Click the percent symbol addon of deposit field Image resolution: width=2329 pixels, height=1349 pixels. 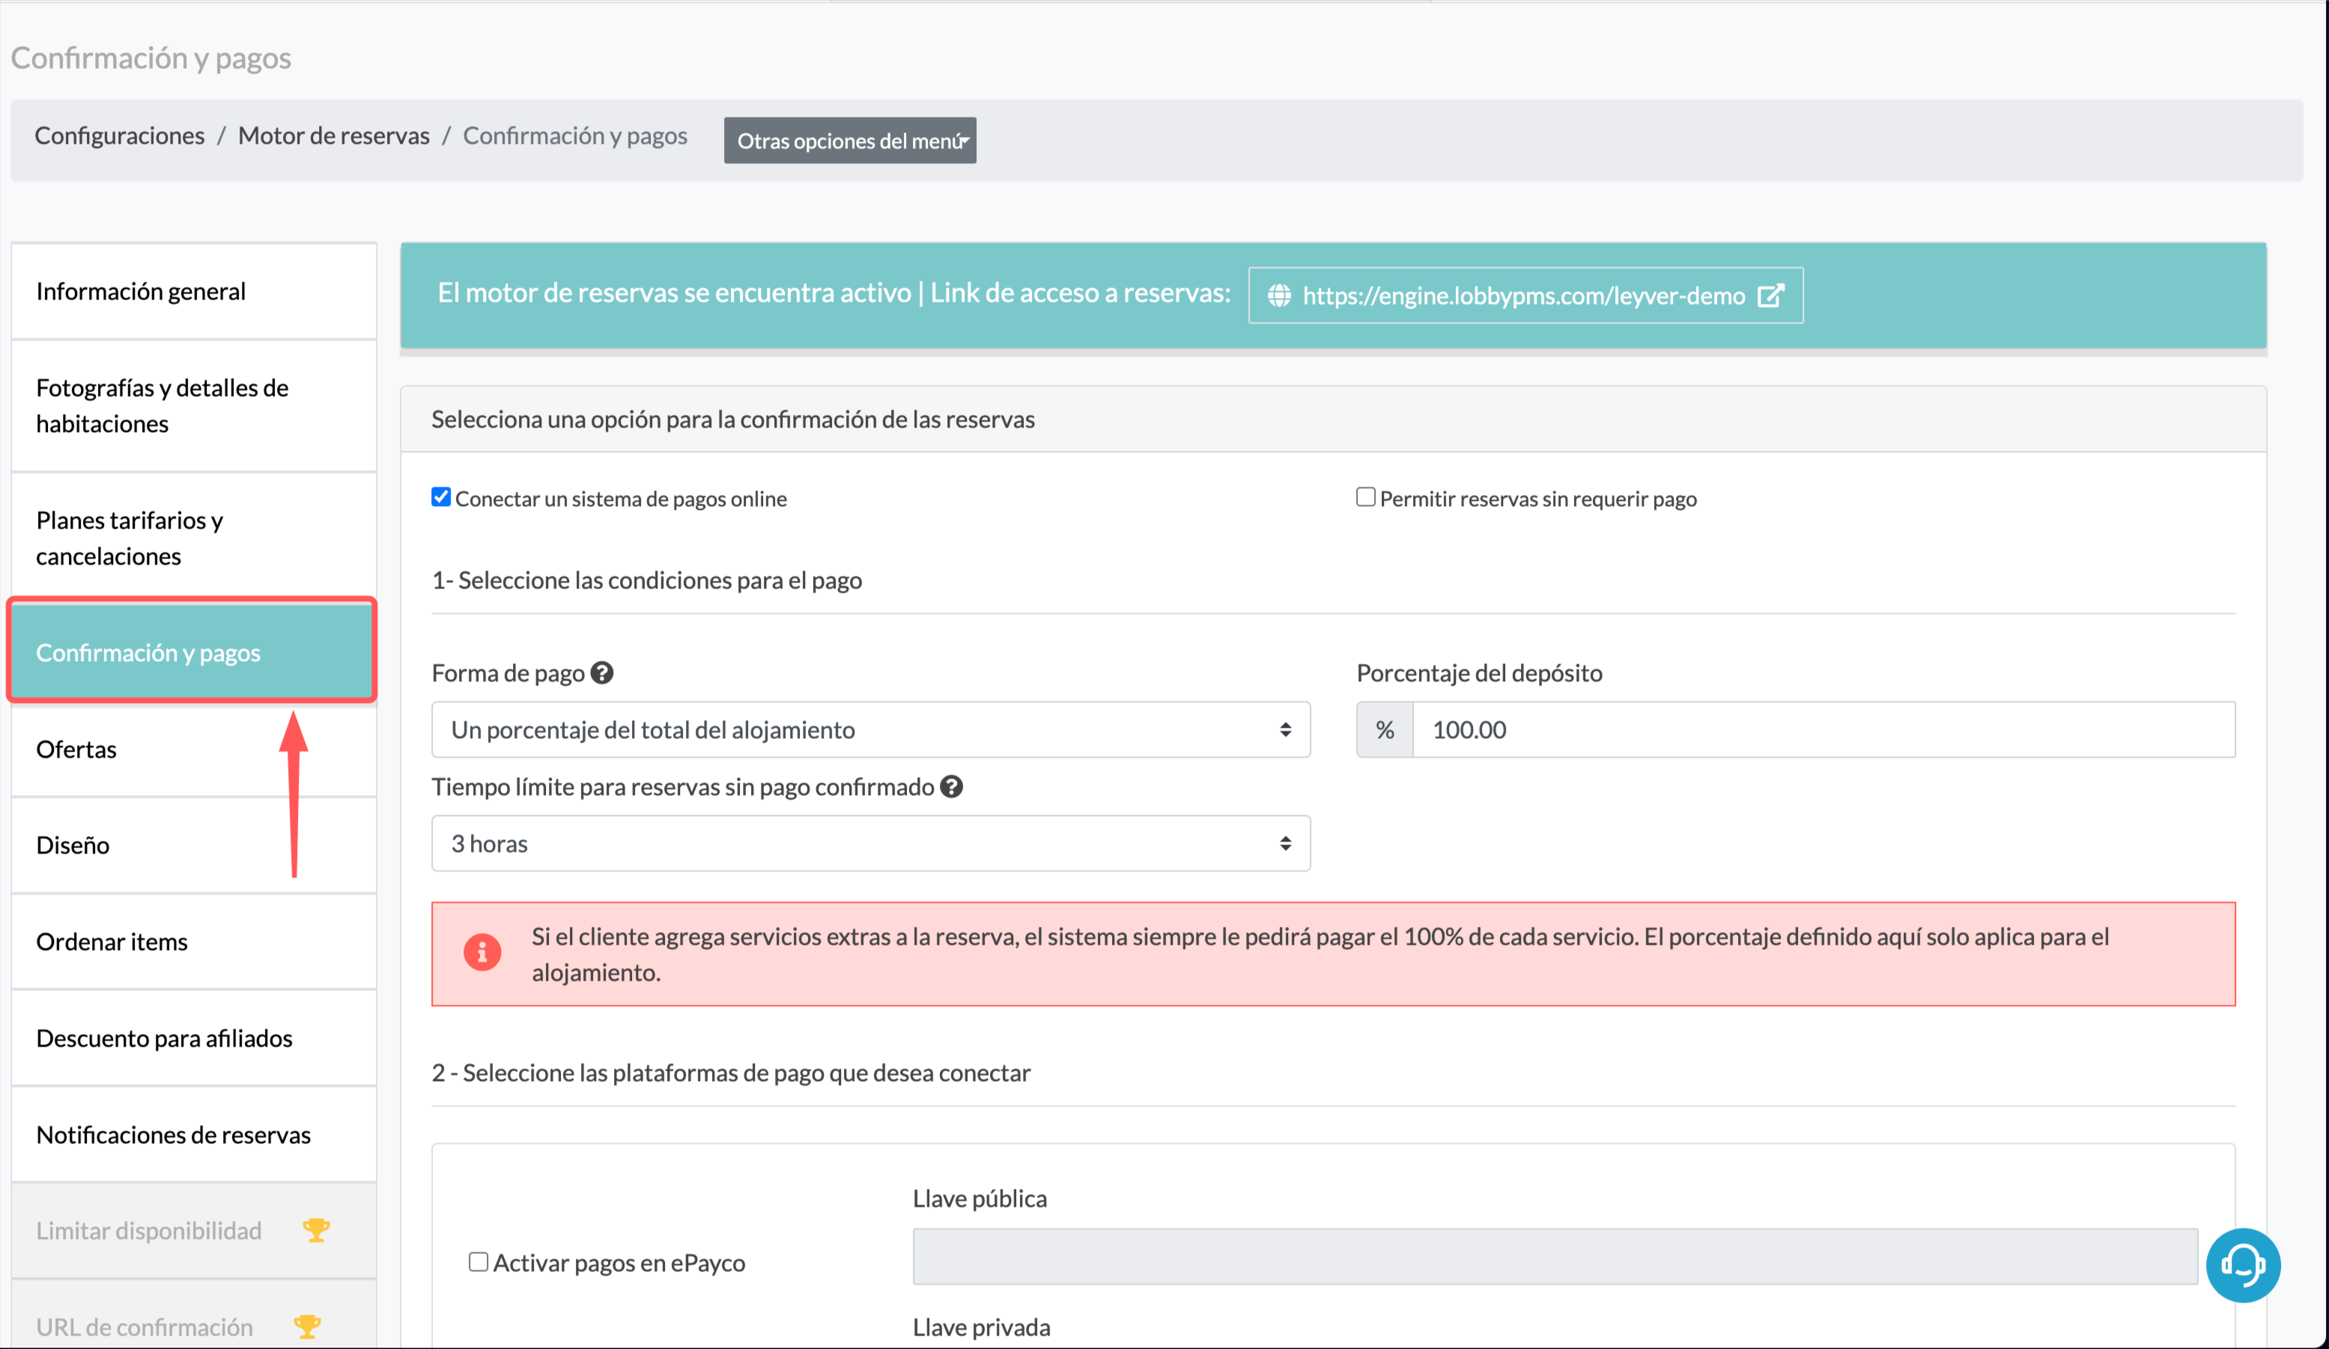[1385, 730]
